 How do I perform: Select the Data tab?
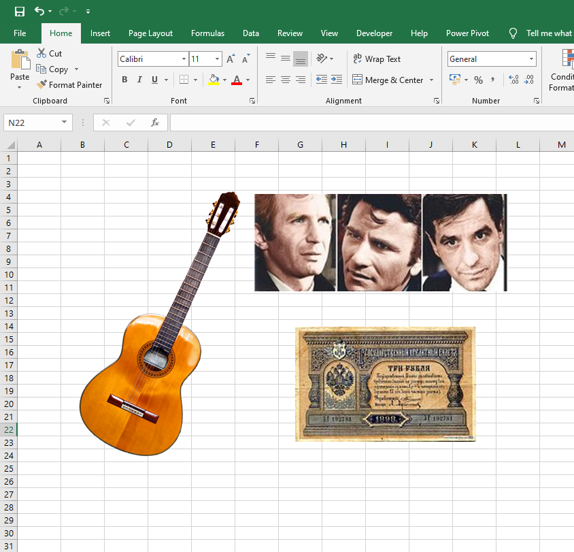251,33
